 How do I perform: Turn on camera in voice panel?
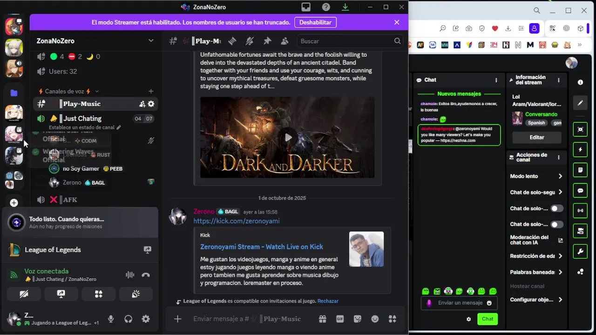coord(24,294)
